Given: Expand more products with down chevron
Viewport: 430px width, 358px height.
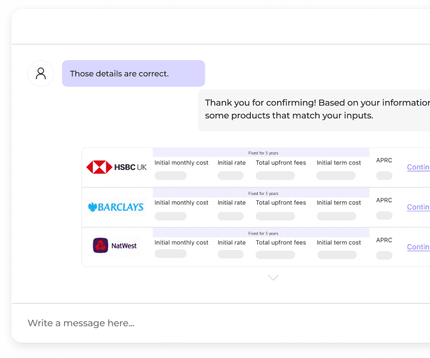Looking at the screenshot, I should (273, 277).
